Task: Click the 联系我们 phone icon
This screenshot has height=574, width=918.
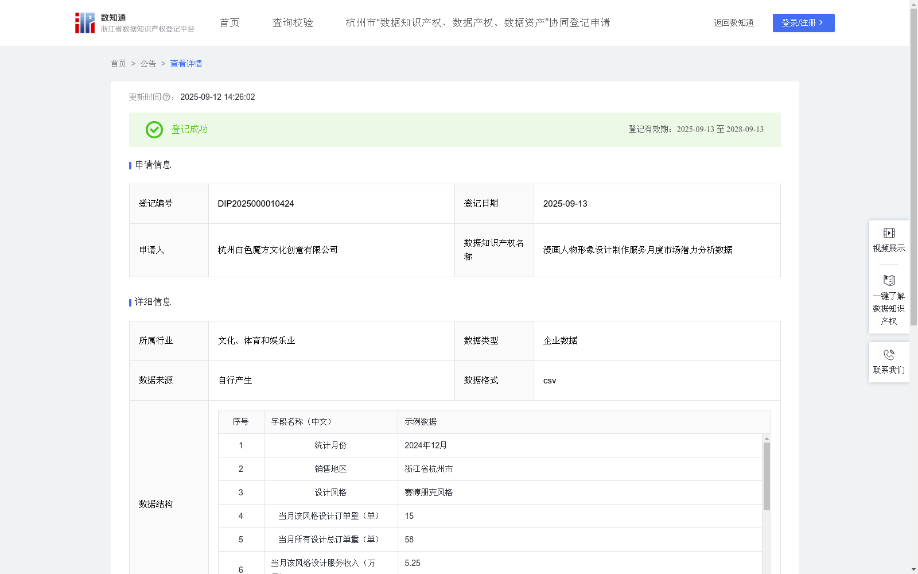Action: (889, 355)
